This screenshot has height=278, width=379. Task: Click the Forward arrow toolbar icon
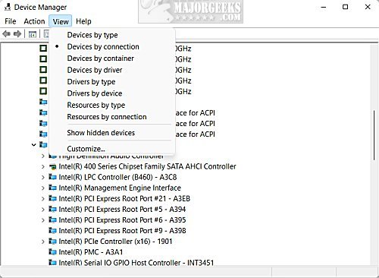click(17, 33)
